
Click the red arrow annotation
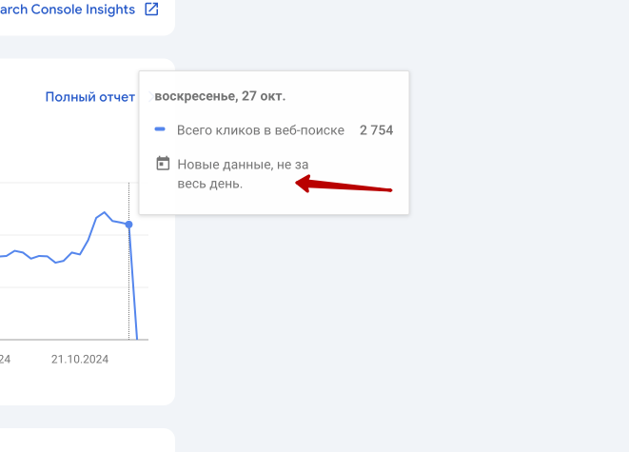click(x=343, y=186)
